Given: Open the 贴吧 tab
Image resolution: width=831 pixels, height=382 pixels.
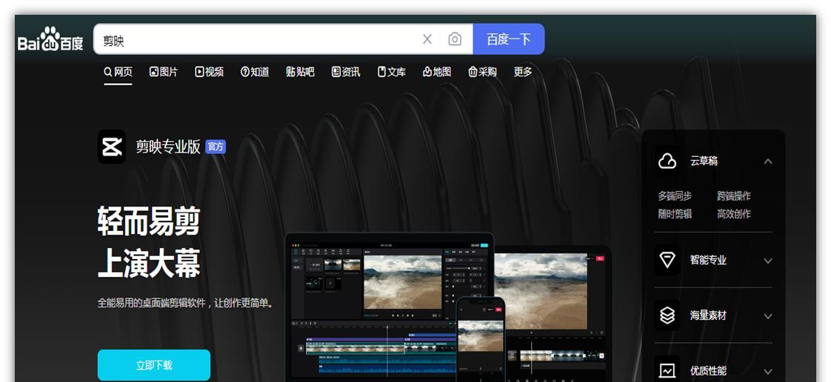Looking at the screenshot, I should [x=301, y=72].
